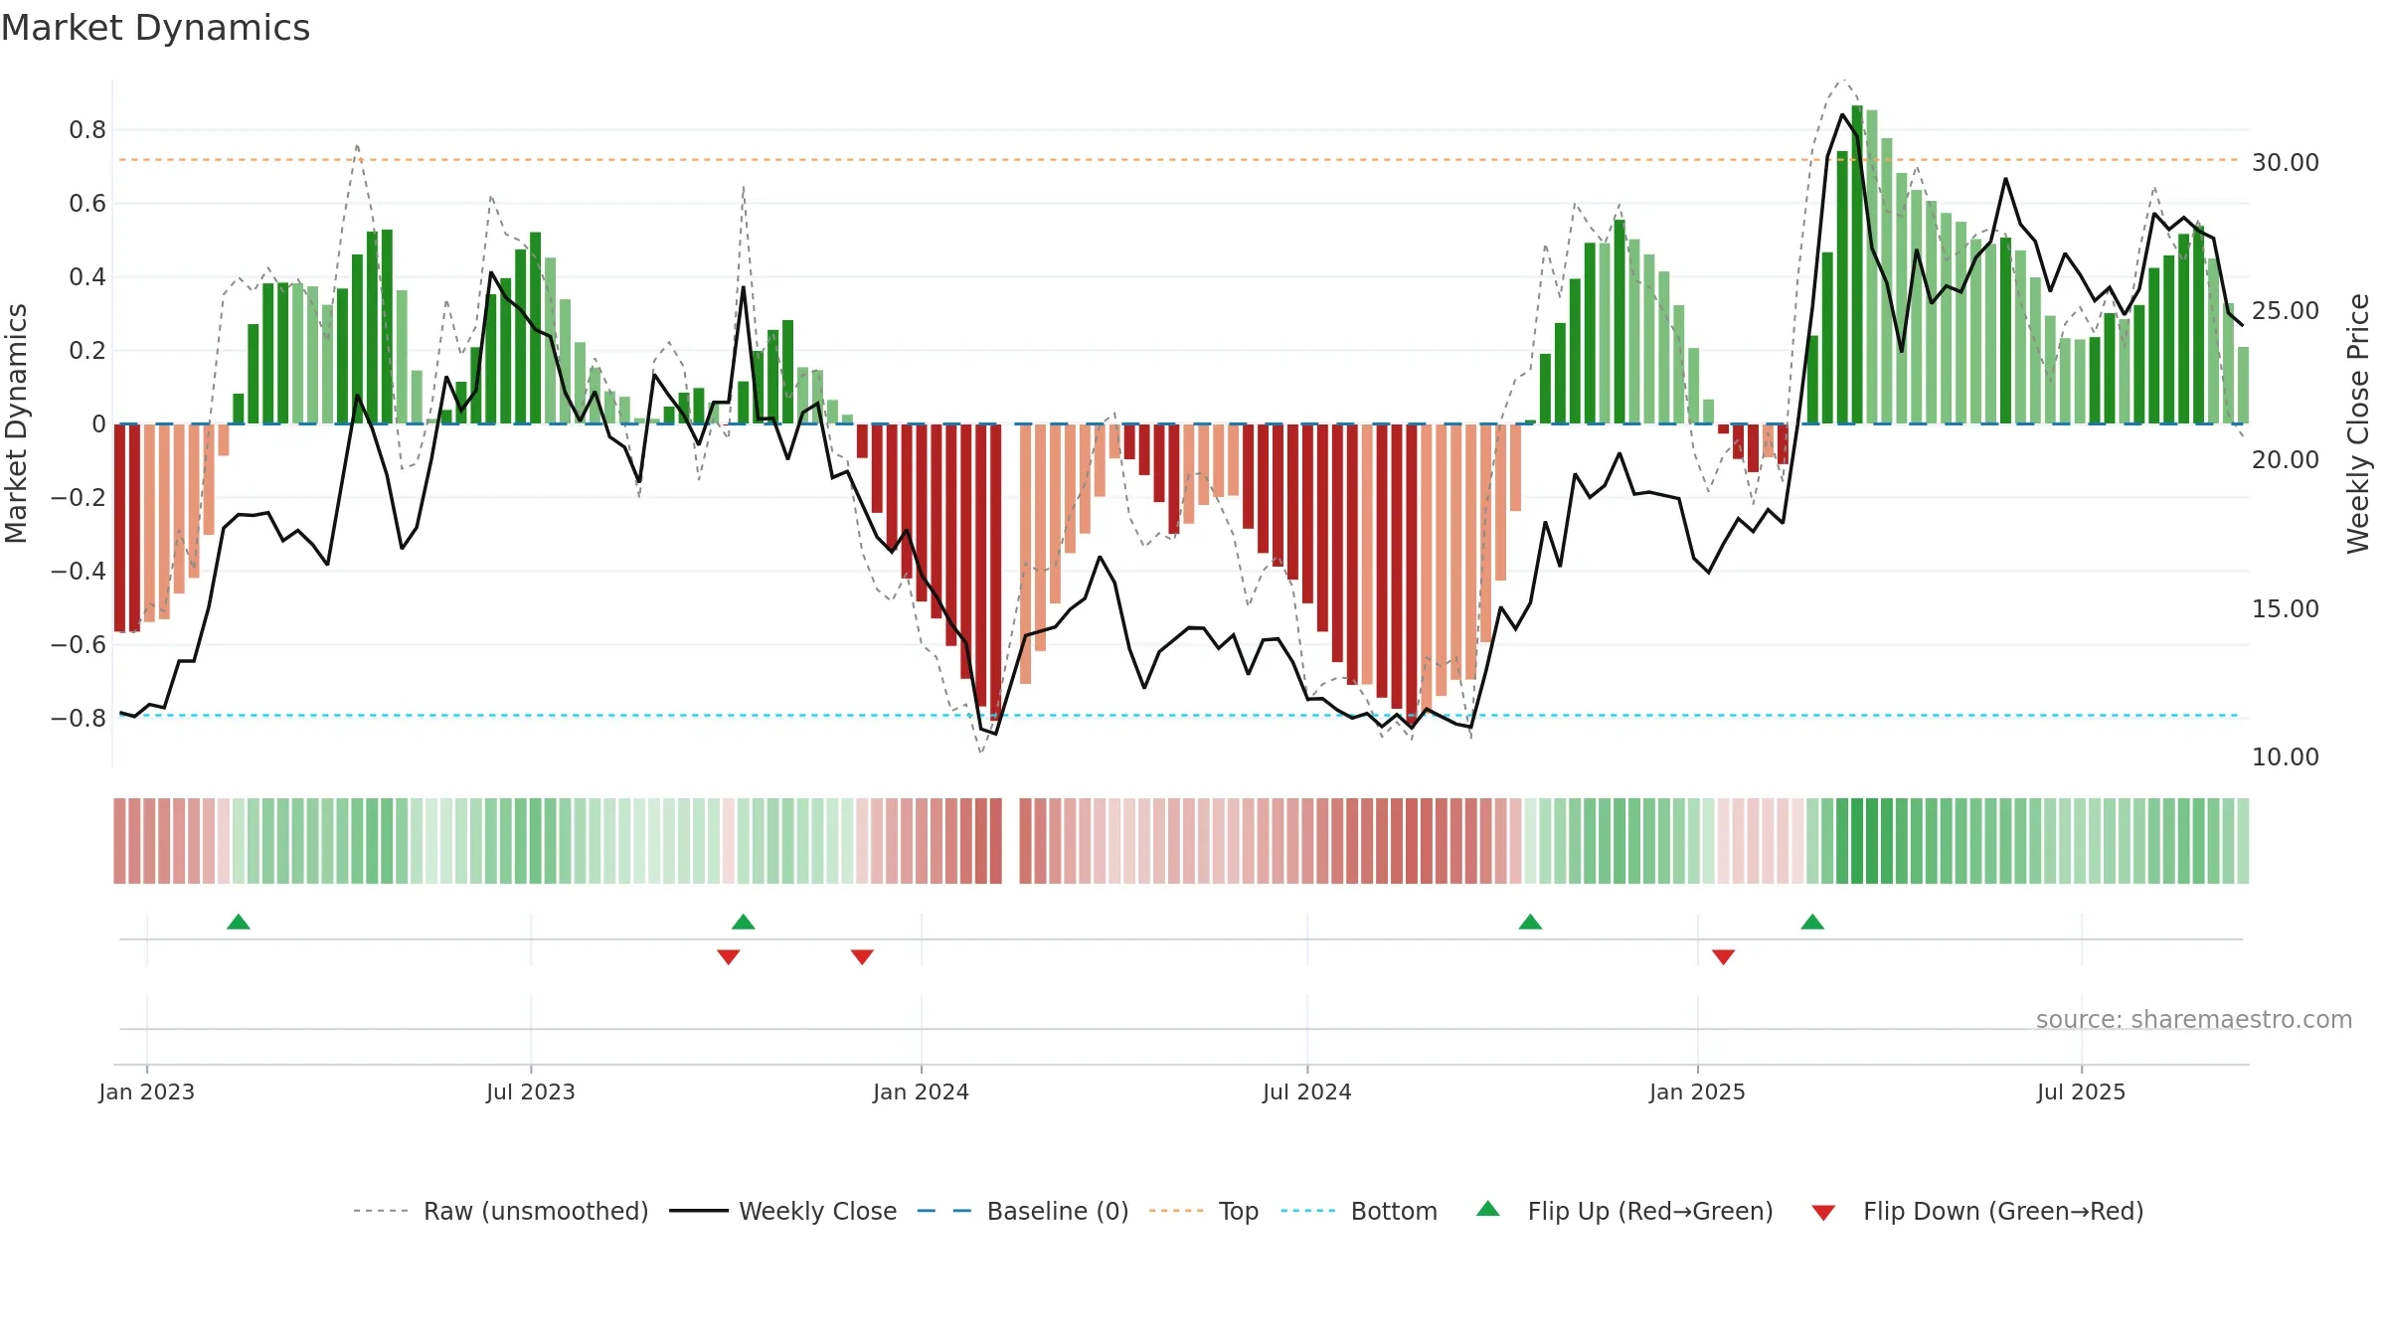Click the 15.00 price axis label
Viewport: 2386px width, 1342px height.
(2286, 608)
